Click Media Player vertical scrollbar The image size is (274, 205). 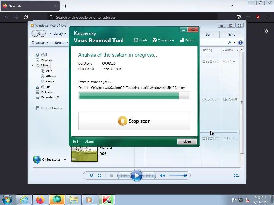coord(242,102)
